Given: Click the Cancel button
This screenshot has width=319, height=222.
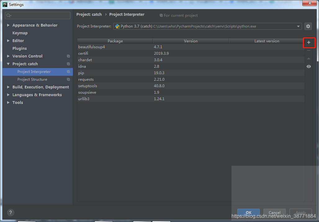Looking at the screenshot, I should (x=274, y=212).
